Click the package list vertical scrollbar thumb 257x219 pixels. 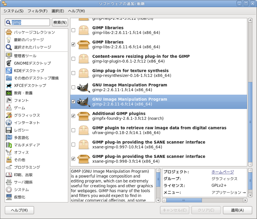(250, 122)
